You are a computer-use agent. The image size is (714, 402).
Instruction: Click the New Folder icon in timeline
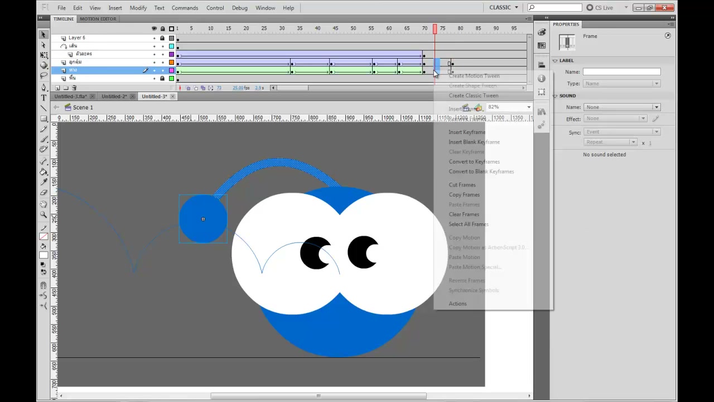click(x=66, y=88)
